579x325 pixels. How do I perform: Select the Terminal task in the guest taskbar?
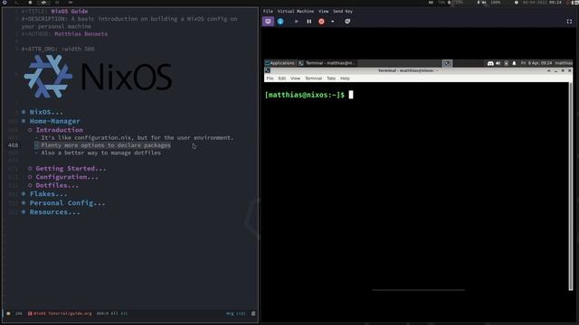click(x=327, y=63)
